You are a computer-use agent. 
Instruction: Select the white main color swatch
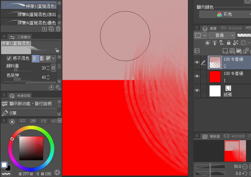[4, 165]
